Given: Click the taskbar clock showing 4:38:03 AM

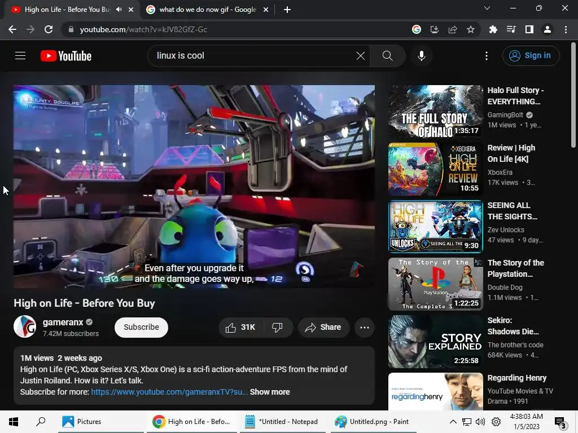Looking at the screenshot, I should (x=527, y=422).
